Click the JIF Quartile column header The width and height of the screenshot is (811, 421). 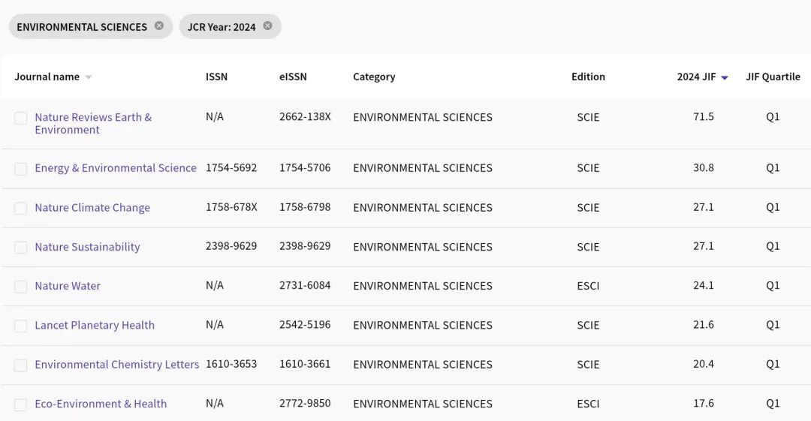[x=773, y=77]
